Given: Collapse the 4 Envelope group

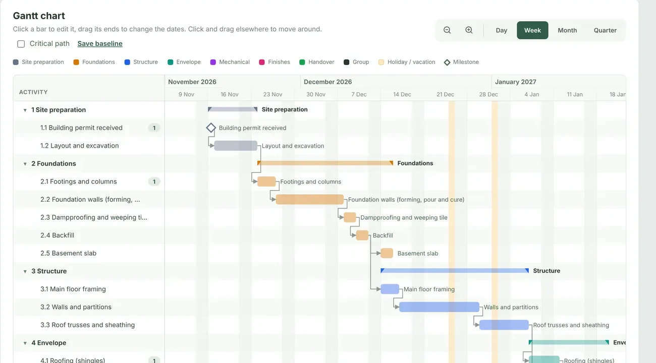Looking at the screenshot, I should point(25,343).
